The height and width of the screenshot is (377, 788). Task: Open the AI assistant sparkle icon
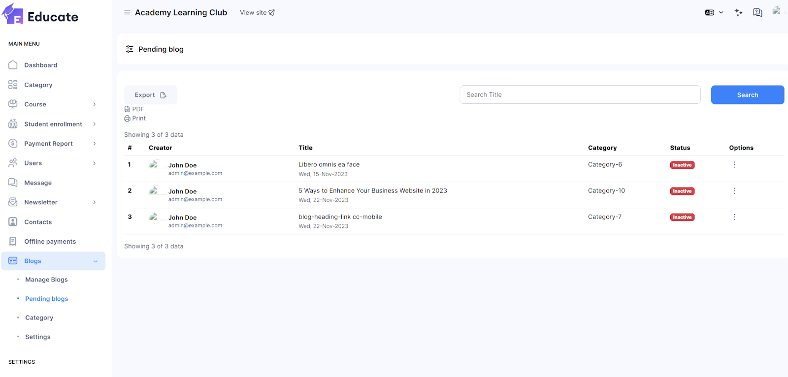tap(738, 12)
